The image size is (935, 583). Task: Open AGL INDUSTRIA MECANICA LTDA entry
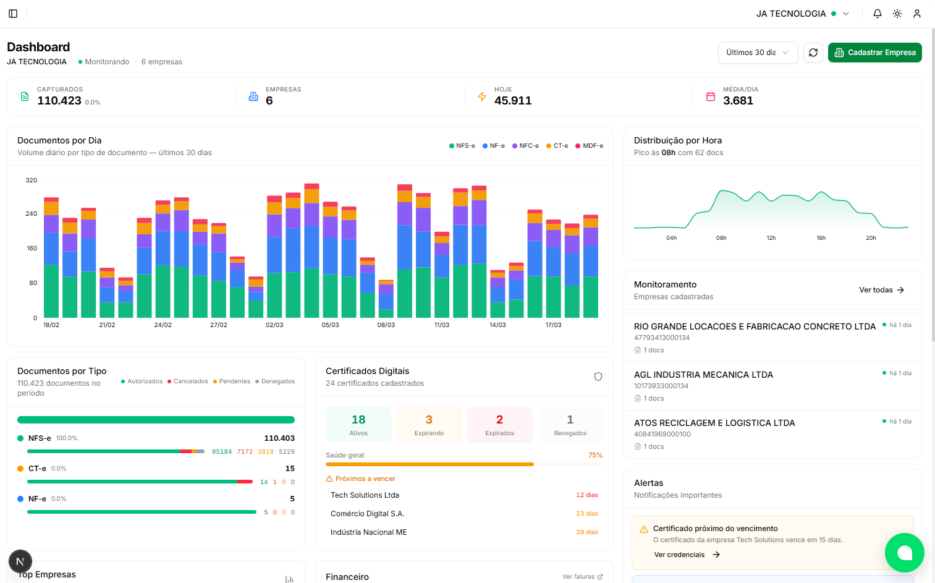(772, 386)
